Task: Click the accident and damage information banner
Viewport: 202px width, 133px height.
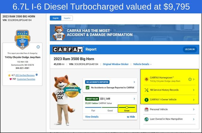Action: click(124, 33)
